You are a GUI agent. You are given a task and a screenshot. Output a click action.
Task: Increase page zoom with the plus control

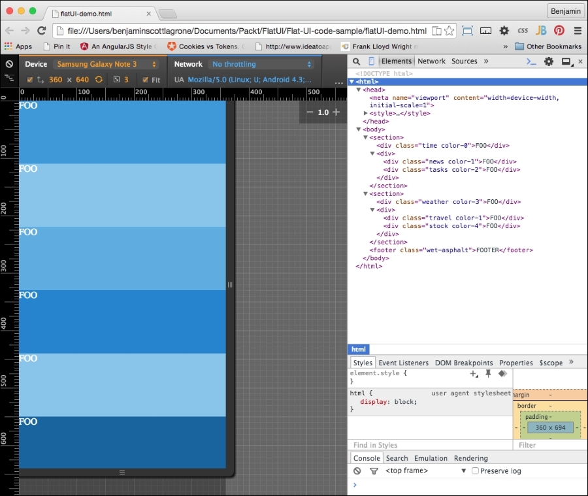click(336, 112)
